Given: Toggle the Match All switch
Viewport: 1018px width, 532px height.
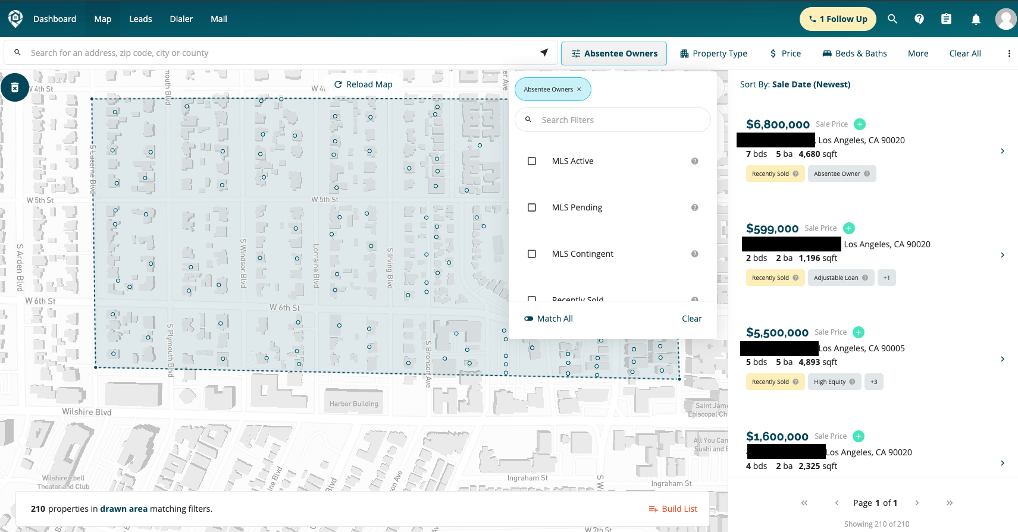Looking at the screenshot, I should (528, 319).
